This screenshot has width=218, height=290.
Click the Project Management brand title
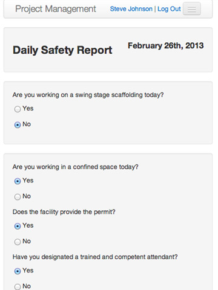coord(56,9)
